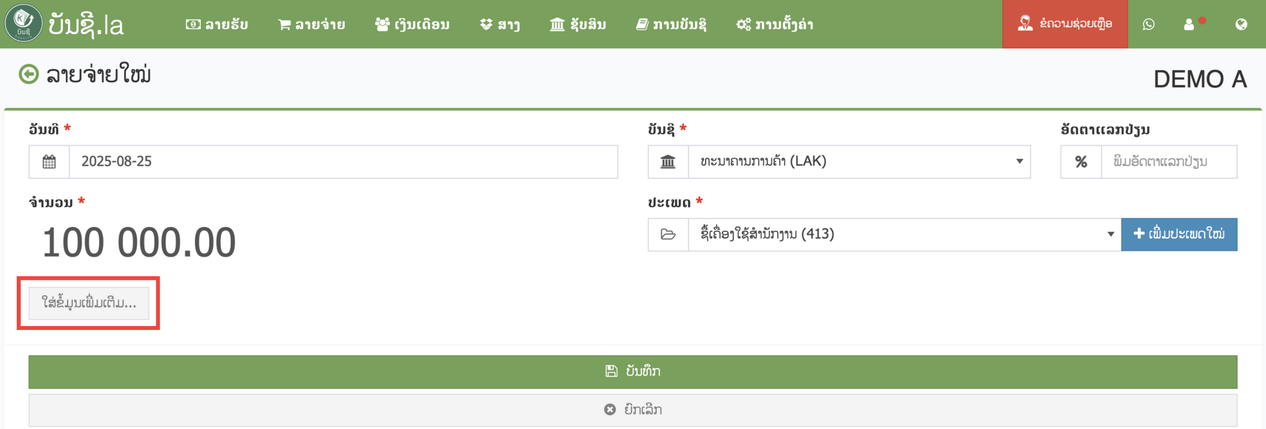Click the red ຂໍຄວາມຊ່ວຍເຫຼືອ help button
1266x429 pixels.
[1064, 24]
